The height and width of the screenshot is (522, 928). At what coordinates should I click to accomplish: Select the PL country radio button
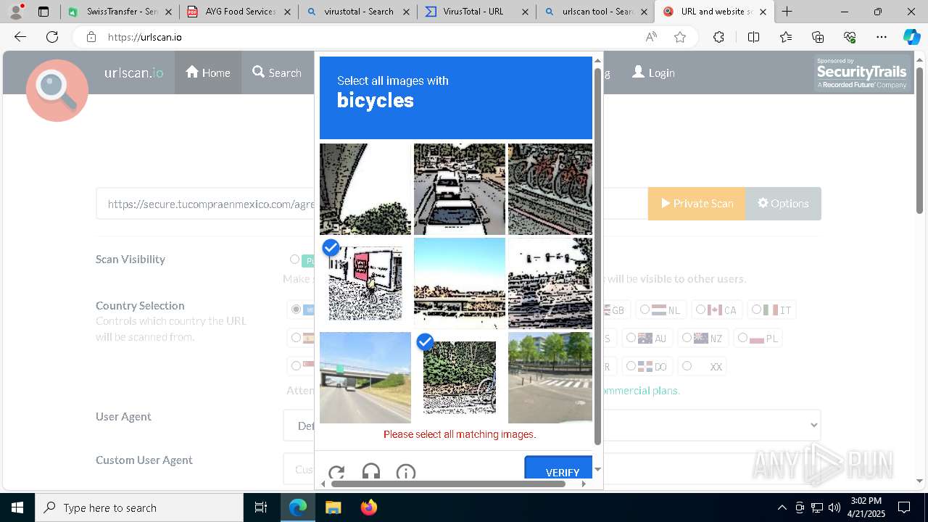tap(742, 338)
